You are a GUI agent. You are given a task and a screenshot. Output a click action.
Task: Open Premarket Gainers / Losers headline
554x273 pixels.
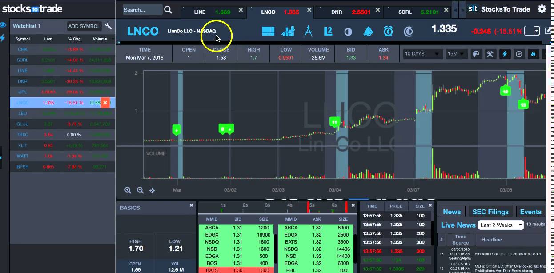point(508,254)
